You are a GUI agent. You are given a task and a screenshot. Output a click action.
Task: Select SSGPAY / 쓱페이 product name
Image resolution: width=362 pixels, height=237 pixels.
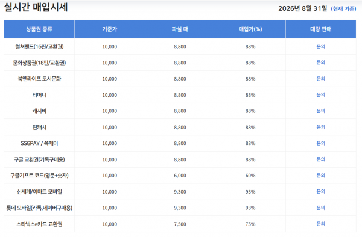(x=39, y=143)
